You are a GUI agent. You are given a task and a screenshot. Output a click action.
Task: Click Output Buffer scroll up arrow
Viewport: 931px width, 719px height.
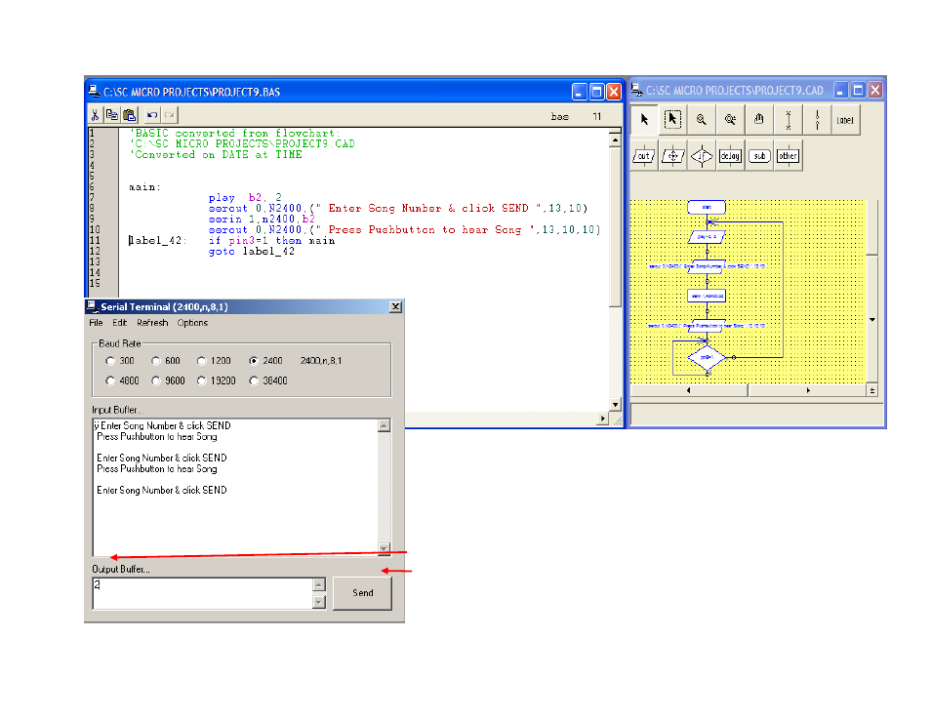pos(319,585)
